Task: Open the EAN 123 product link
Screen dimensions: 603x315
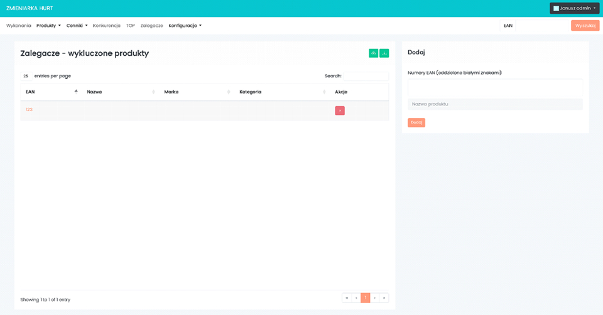Action: 29,110
